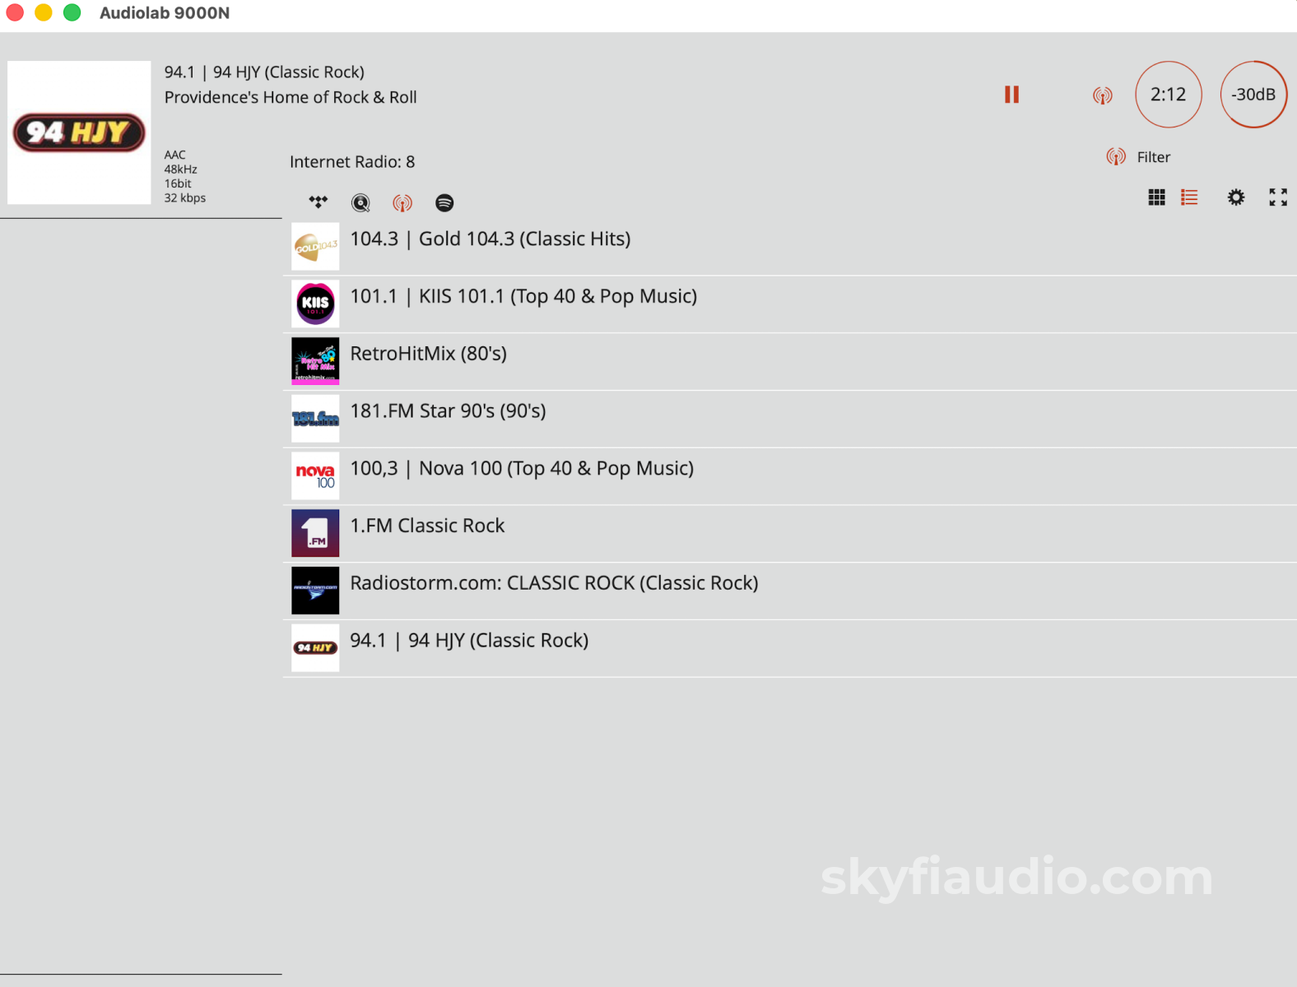
Task: Open the Qobuz source icon
Action: pos(360,202)
